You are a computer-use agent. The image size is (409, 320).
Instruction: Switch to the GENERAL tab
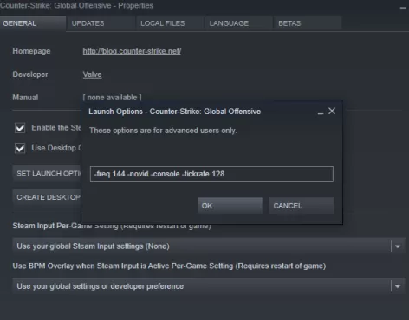point(33,23)
